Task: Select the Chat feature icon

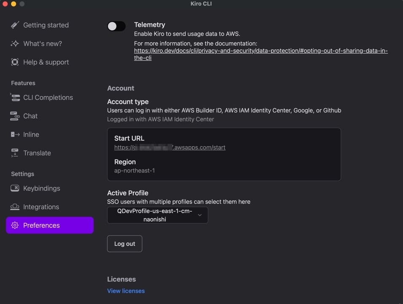Action: click(16, 116)
